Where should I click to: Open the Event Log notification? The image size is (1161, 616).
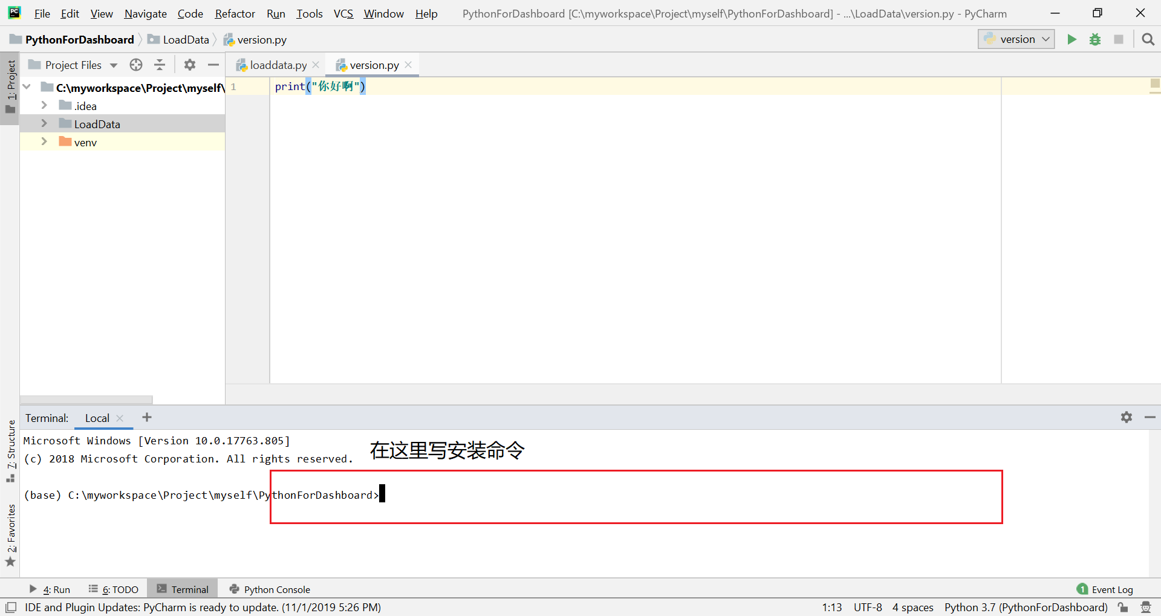coord(1105,589)
